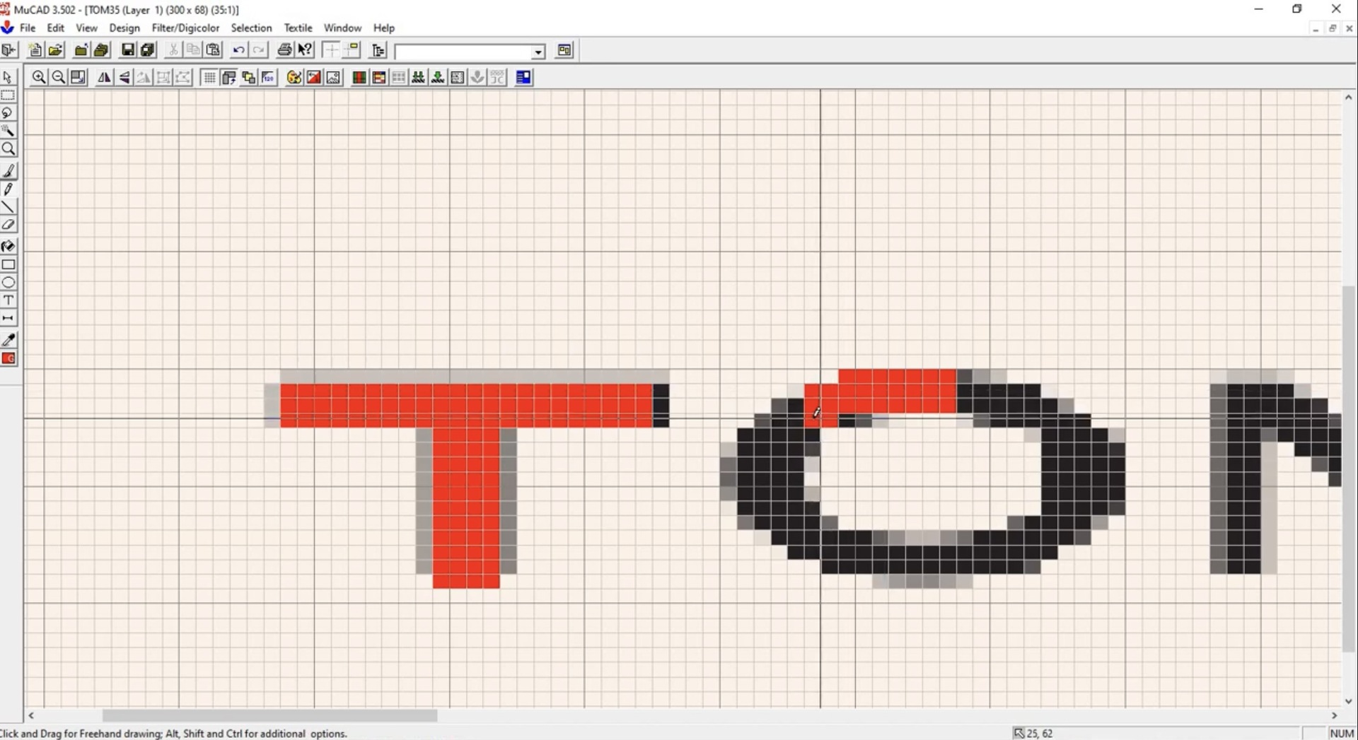This screenshot has width=1358, height=740.
Task: Open the Textile menu
Action: (298, 28)
